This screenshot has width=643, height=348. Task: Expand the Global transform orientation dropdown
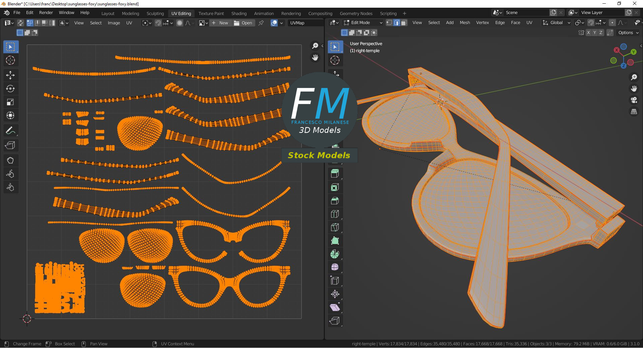[x=556, y=23]
